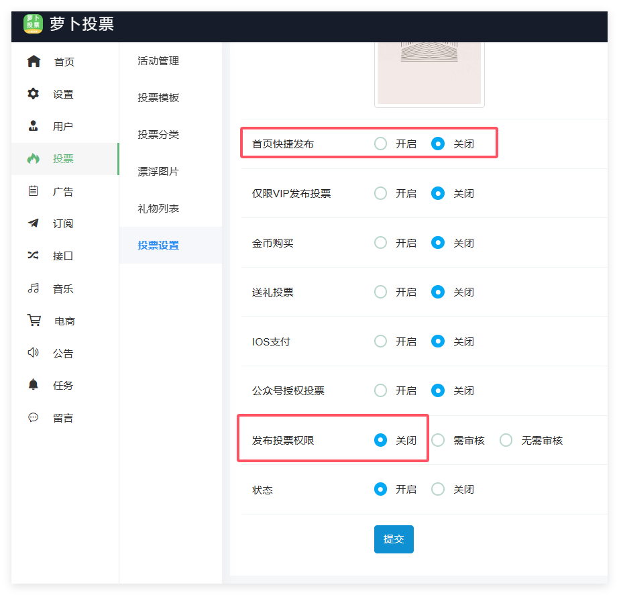Select 关闭 for IOS支付

coord(438,341)
